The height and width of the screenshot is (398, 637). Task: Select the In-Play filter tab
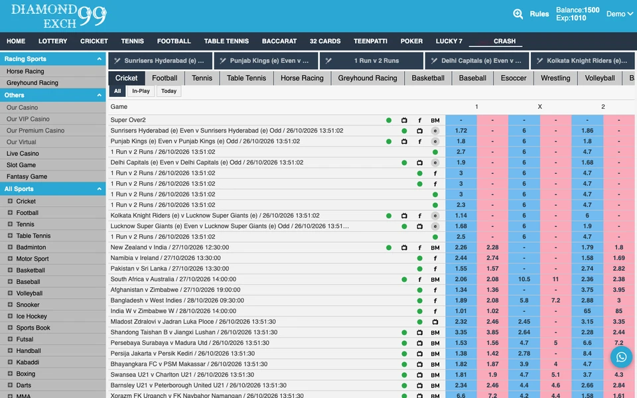point(141,91)
